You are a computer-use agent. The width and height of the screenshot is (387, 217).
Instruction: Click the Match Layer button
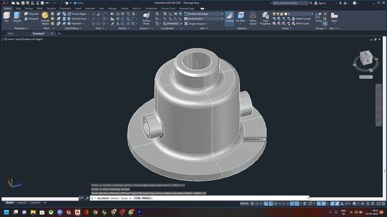pos(301,24)
